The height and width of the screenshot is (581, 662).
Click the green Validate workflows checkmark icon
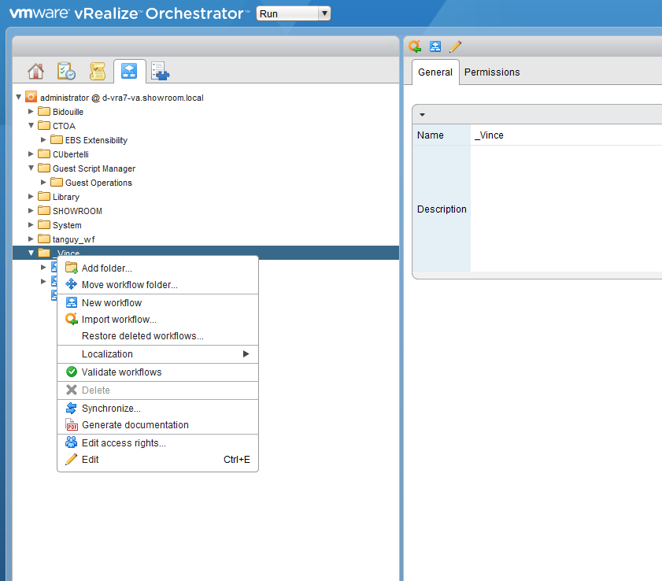pyautogui.click(x=72, y=372)
